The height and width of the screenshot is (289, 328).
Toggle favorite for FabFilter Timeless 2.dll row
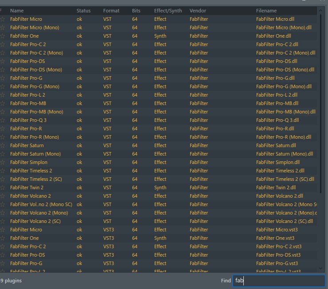tap(2, 171)
